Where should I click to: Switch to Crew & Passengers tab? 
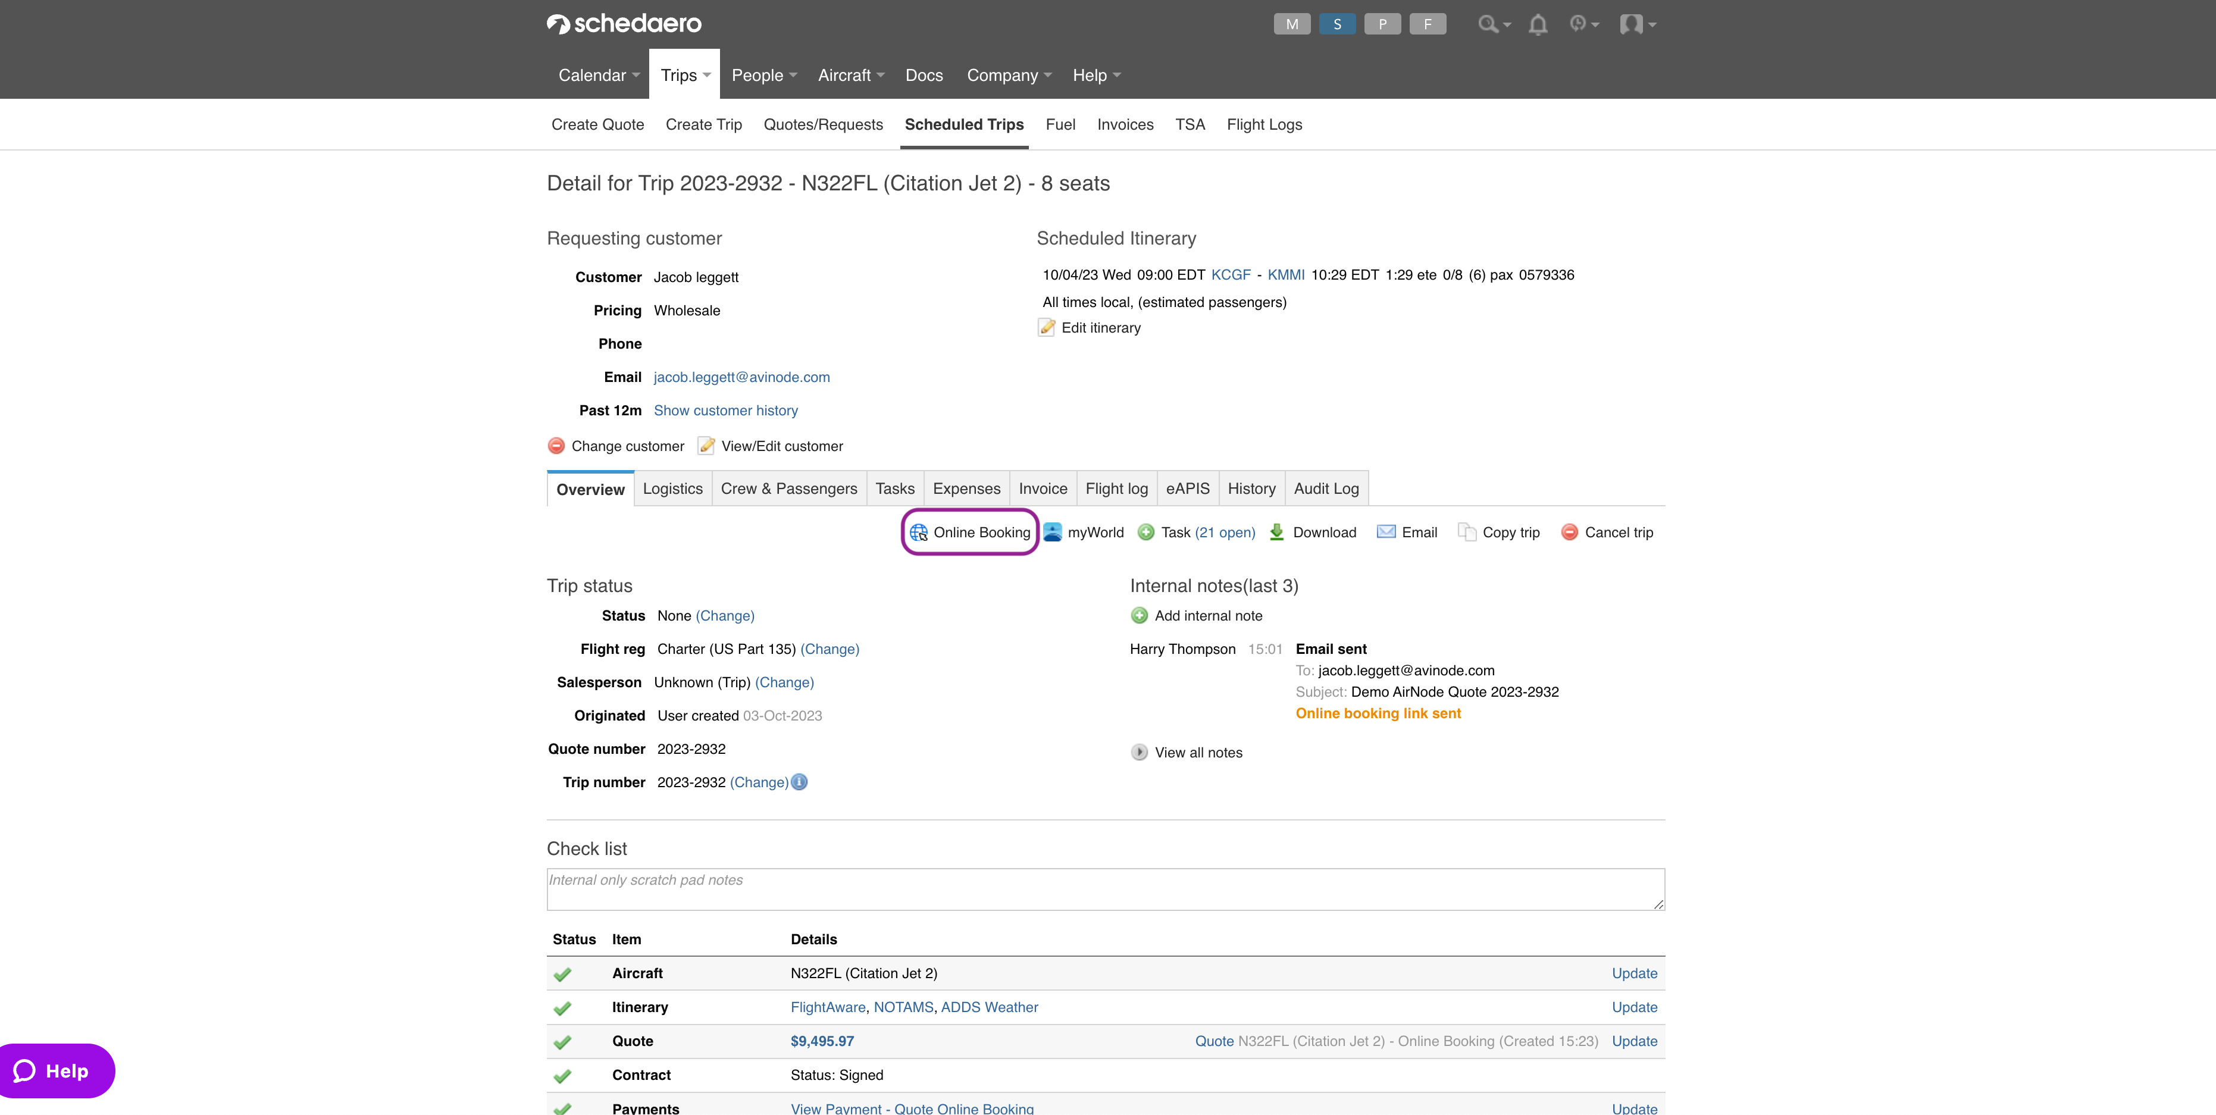789,488
